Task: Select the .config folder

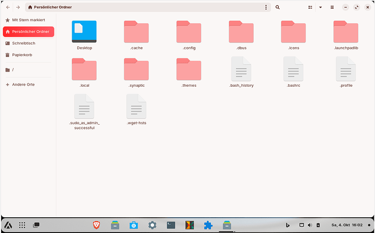Action: click(x=189, y=32)
